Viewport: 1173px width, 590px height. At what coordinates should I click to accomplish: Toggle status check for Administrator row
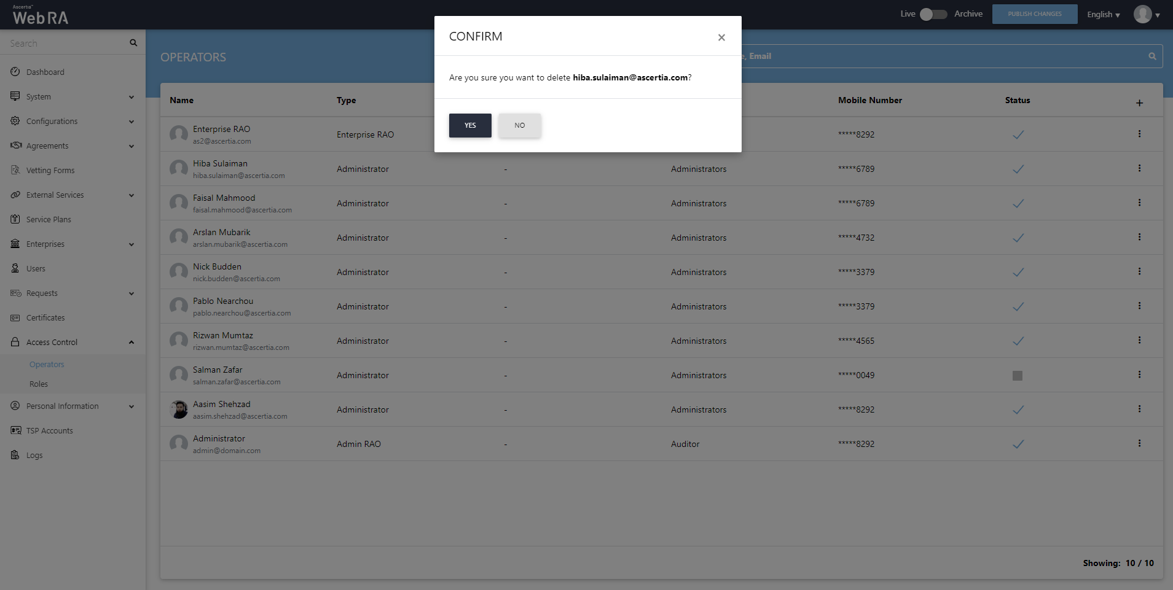1018,444
